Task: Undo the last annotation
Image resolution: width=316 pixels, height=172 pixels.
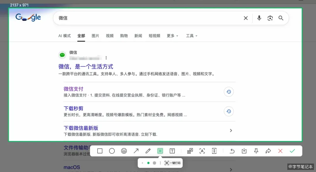Action: coord(232,151)
